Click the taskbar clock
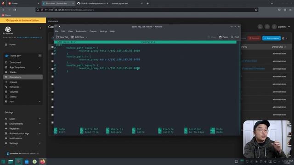294x165 pixels. coord(287,162)
